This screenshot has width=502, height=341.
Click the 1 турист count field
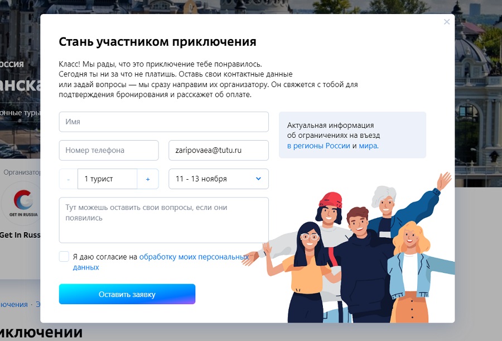(x=107, y=179)
